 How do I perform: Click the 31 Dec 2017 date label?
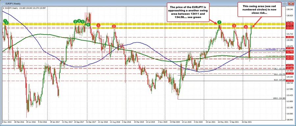tap(91, 122)
